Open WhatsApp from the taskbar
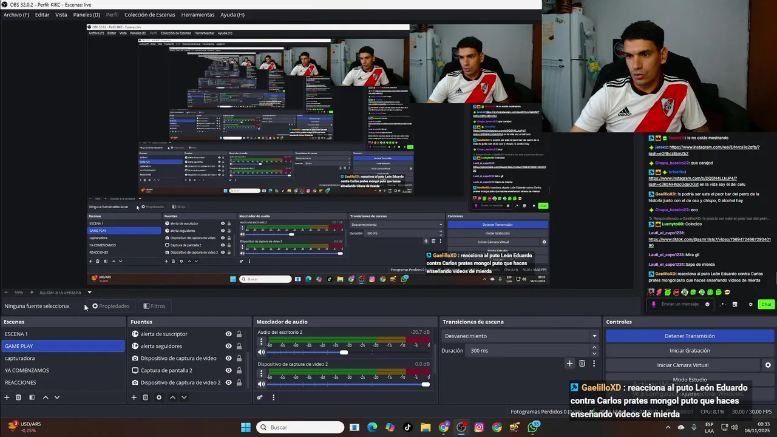The height and width of the screenshot is (437, 777). [533, 427]
